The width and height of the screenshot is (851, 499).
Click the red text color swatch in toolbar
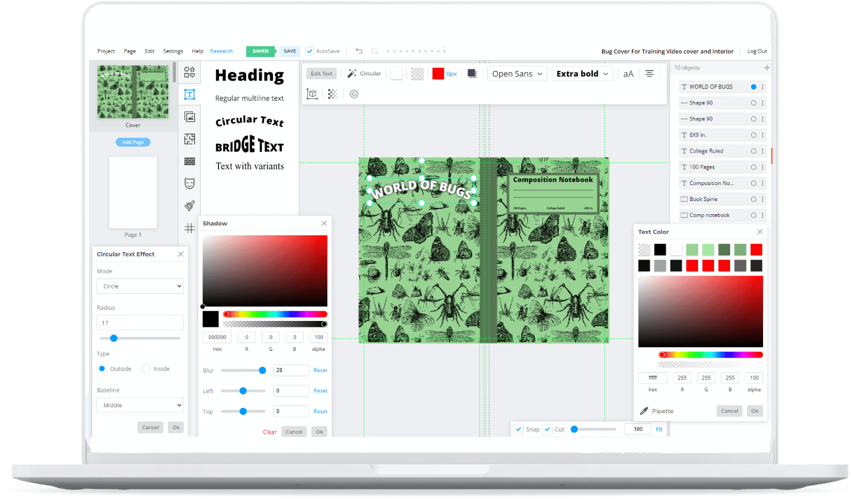click(x=438, y=74)
